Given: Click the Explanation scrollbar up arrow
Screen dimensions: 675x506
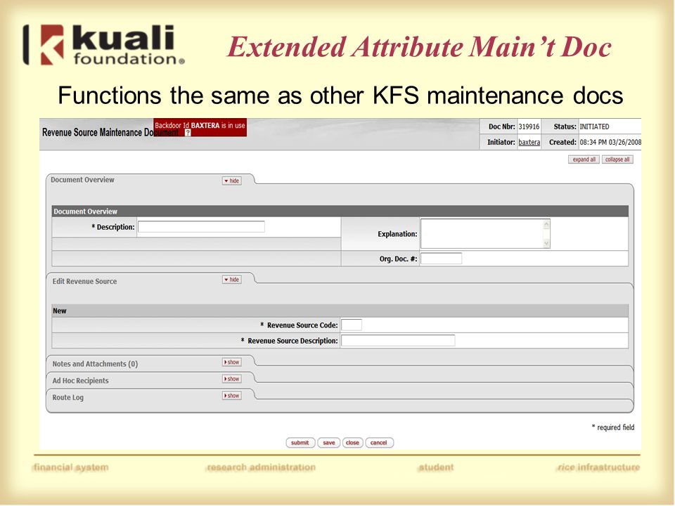Looking at the screenshot, I should (546, 225).
